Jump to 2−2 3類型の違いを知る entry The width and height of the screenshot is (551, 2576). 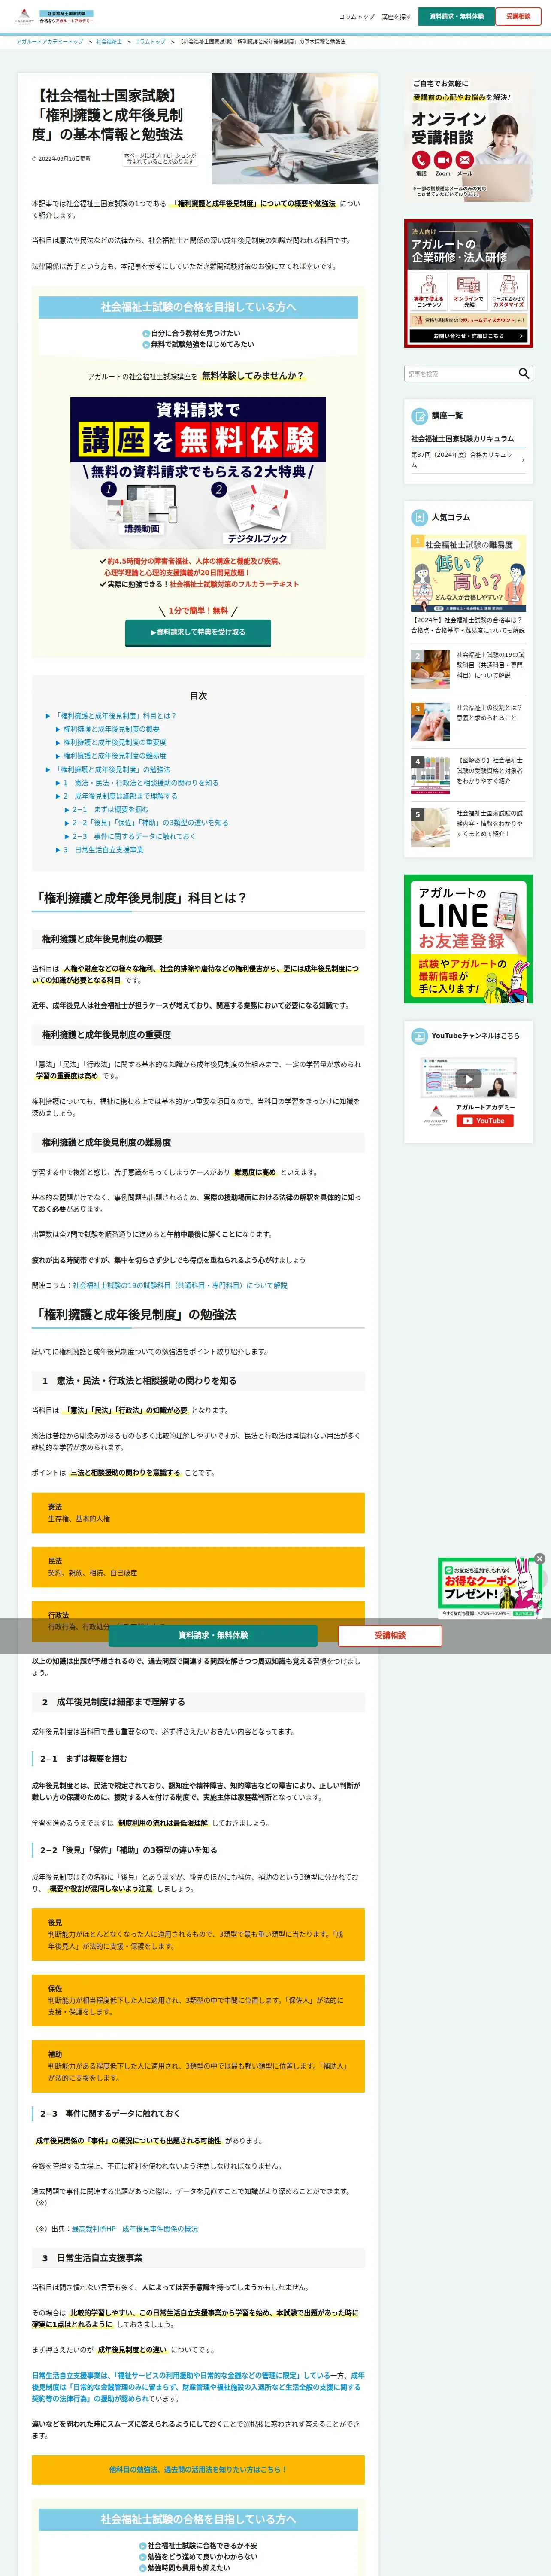pyautogui.click(x=150, y=823)
